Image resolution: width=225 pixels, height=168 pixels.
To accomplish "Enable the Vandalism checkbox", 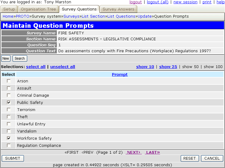I will (x=9, y=131).
